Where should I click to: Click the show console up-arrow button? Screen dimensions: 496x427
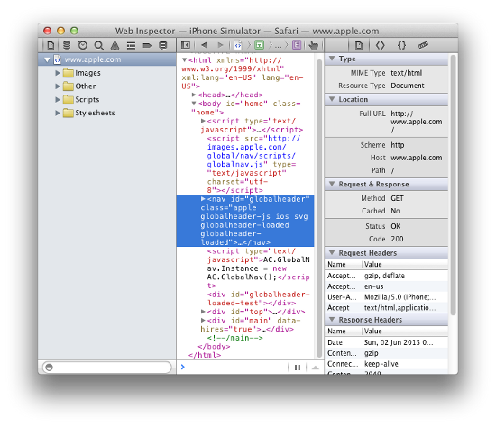(316, 368)
